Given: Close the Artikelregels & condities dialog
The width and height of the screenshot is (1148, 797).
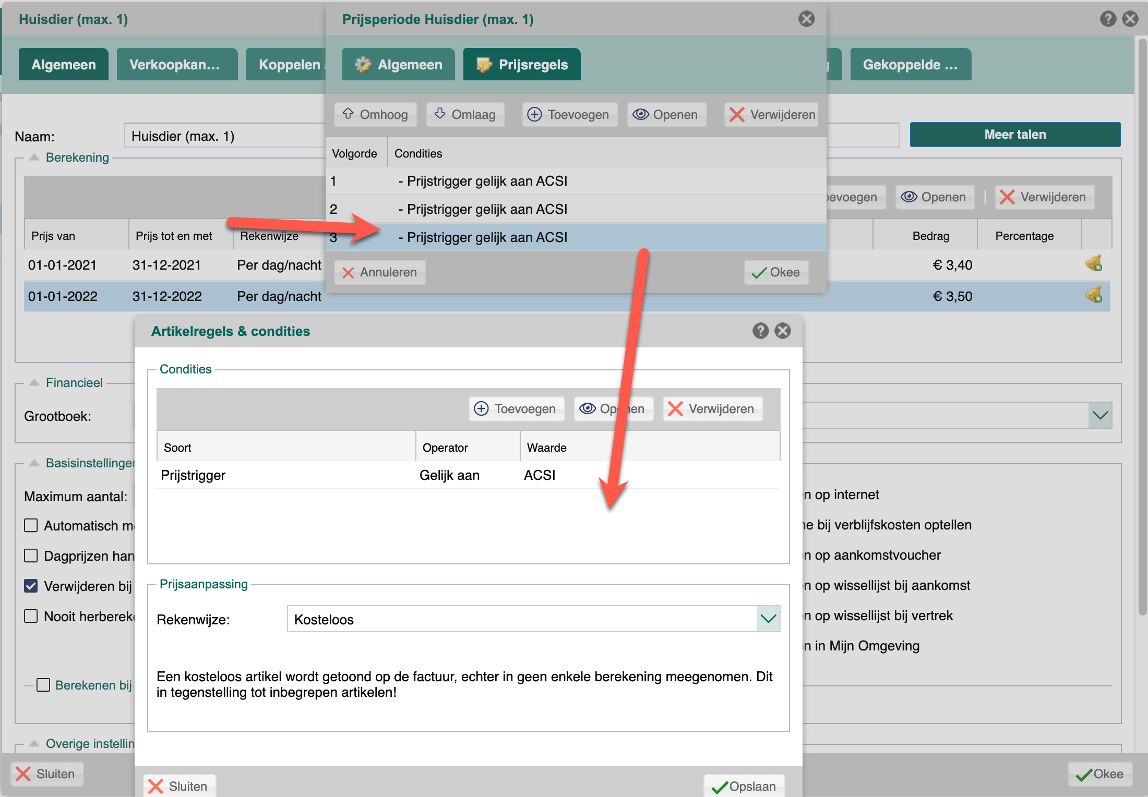Looking at the screenshot, I should (x=783, y=331).
